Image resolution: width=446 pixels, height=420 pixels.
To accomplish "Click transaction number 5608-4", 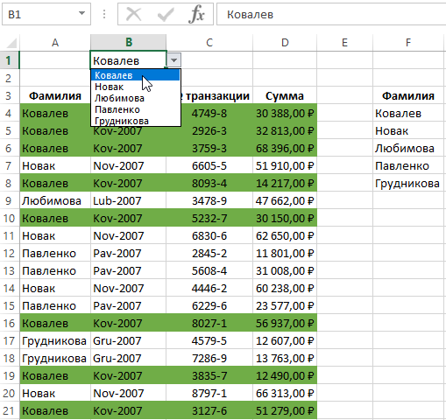I will [x=209, y=270].
